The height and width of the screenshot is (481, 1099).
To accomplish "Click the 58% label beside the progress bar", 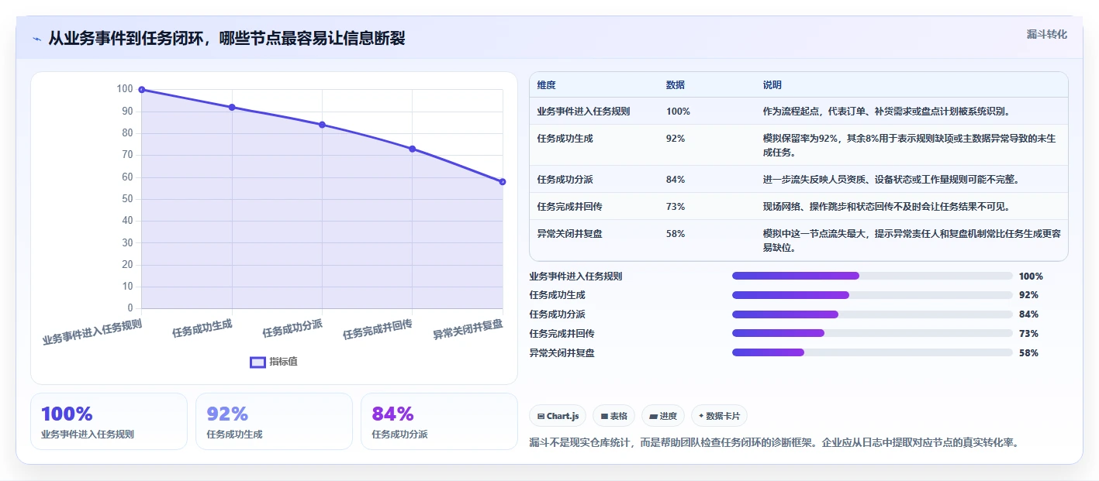I will pos(1028,352).
